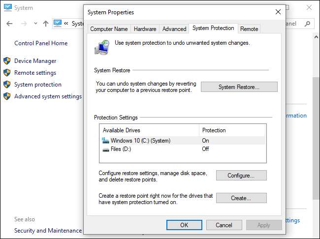The height and width of the screenshot is (239, 320).
Task: Click the Advanced system settings shield icon
Action: click(x=7, y=96)
